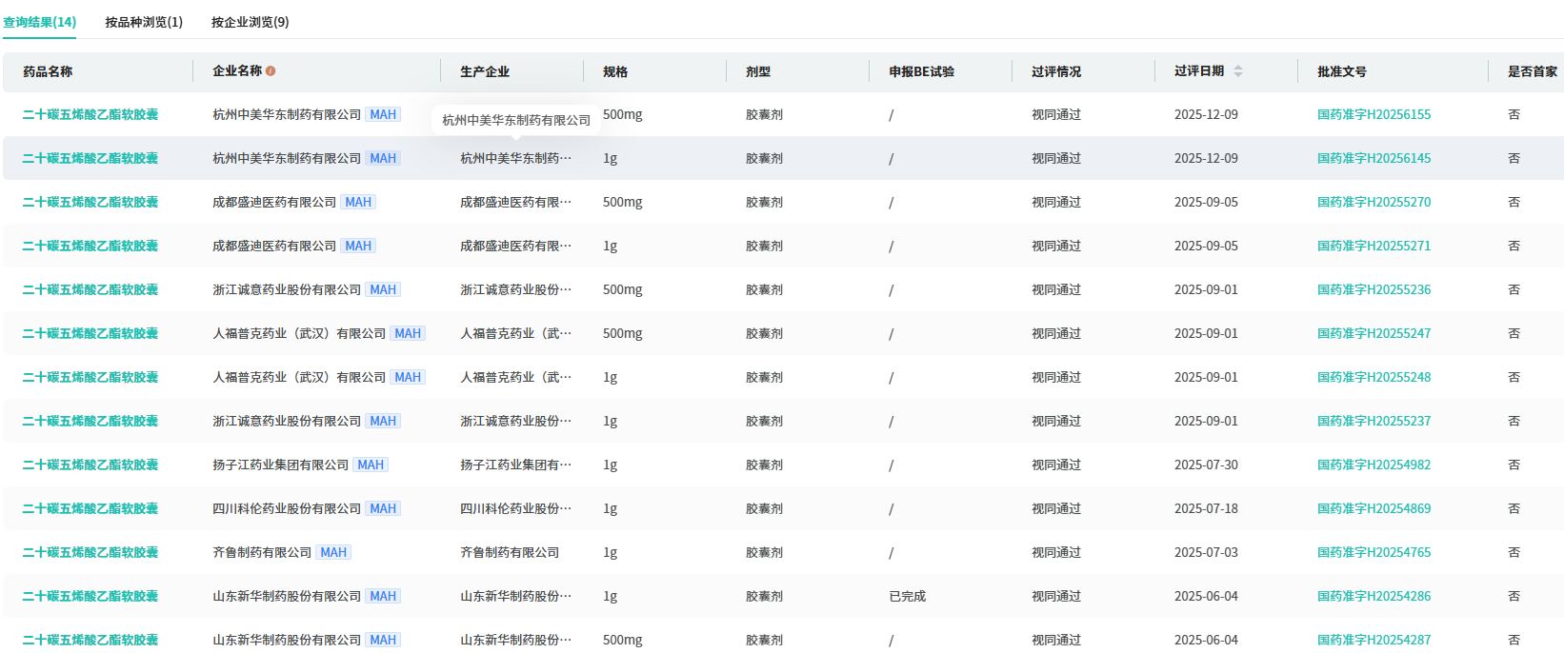Open approval number 国药准字H20255236

pyautogui.click(x=1374, y=289)
